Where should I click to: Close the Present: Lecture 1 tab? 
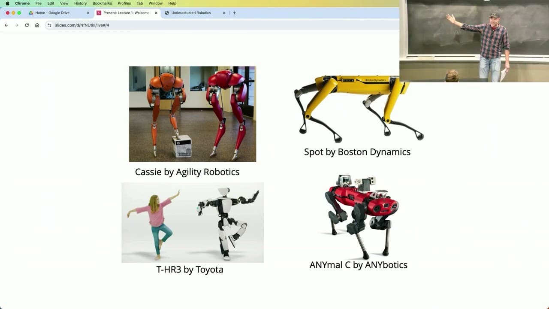[156, 13]
